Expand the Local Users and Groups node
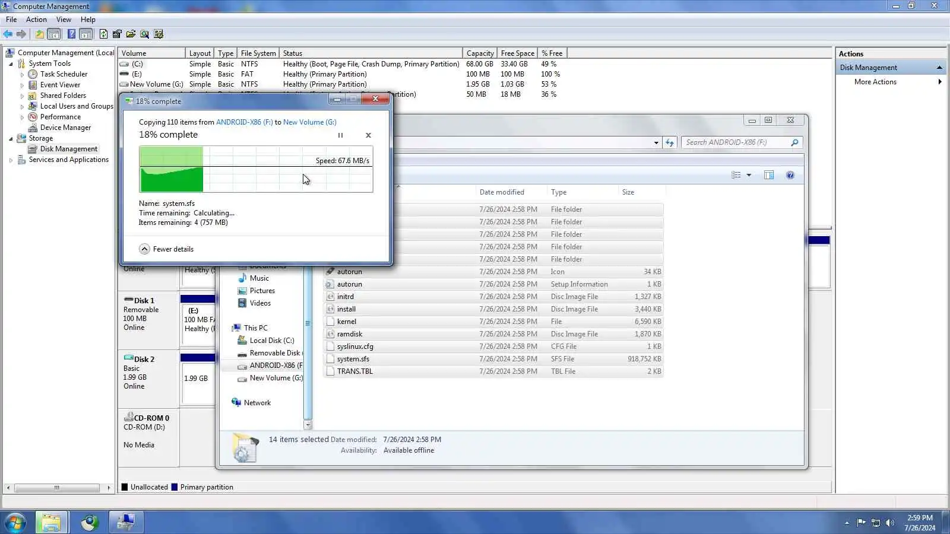Viewport: 950px width, 534px height. (22, 106)
